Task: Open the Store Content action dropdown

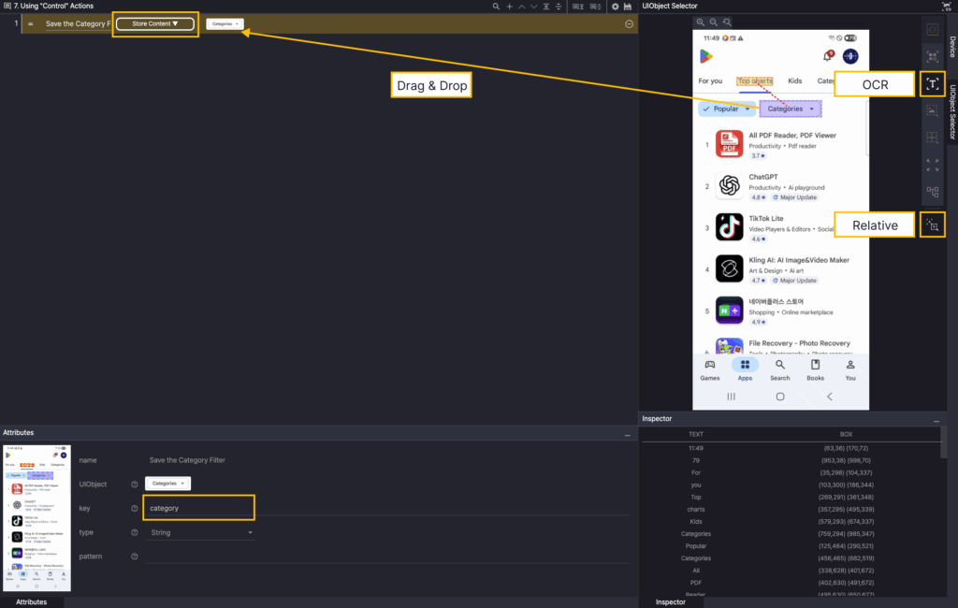Action: pos(154,23)
